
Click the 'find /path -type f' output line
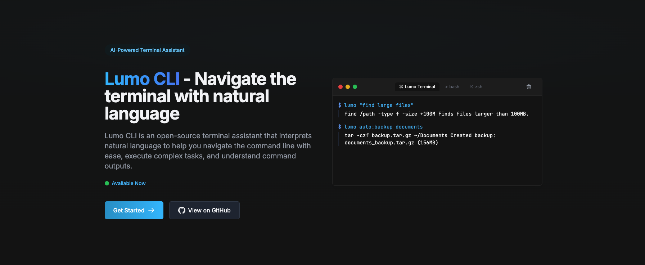437,114
